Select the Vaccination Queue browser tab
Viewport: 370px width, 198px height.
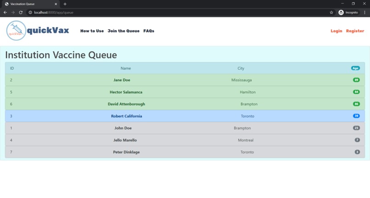point(30,4)
